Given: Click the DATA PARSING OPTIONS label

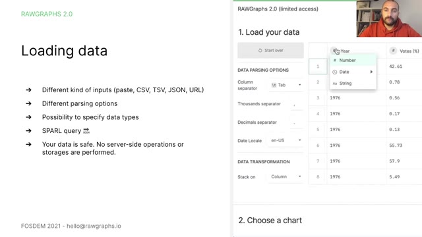Looking at the screenshot, I should pos(263,70).
